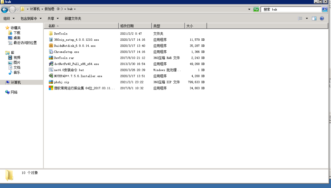Sort by the 大小 column header
Image resolution: width=331 pixels, height=188 pixels.
click(x=196, y=26)
